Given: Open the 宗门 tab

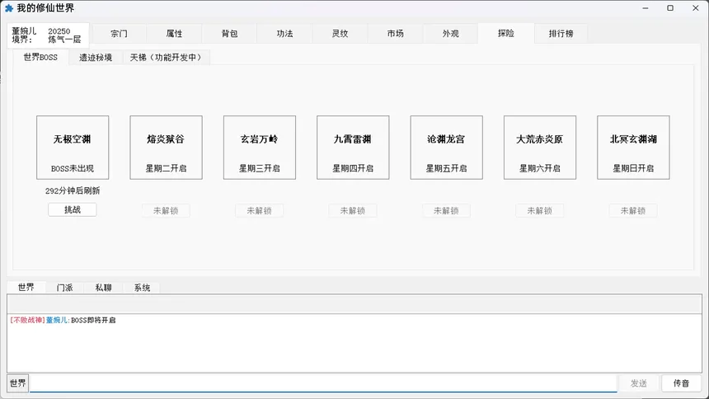Looking at the screenshot, I should 119,34.
